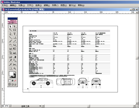The height and width of the screenshot is (108, 139).
Task: Pick the Pen tool
Action: coord(10,34)
